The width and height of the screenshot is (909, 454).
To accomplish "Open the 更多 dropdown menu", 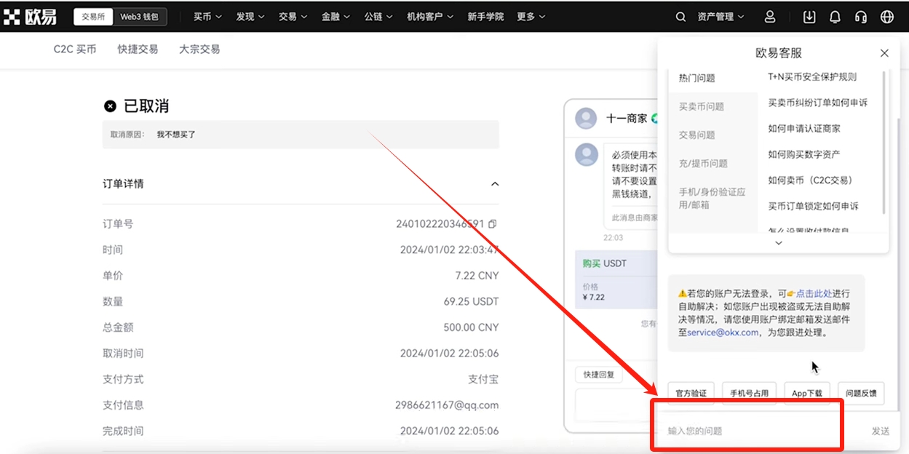I will click(531, 17).
